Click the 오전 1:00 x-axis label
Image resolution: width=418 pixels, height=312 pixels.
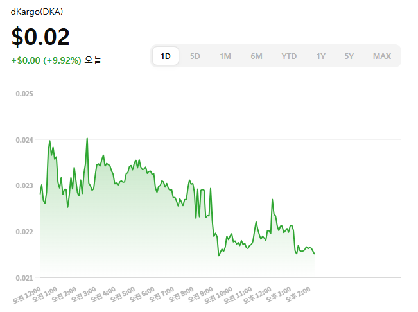pos(44,295)
